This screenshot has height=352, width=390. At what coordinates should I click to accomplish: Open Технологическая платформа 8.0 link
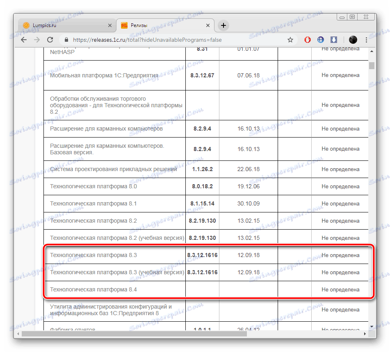click(94, 186)
